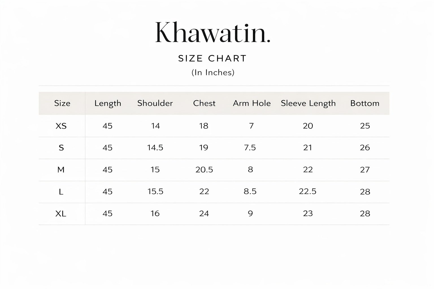Click the Sleeve Length column header
This screenshot has width=434, height=289.
point(308,103)
